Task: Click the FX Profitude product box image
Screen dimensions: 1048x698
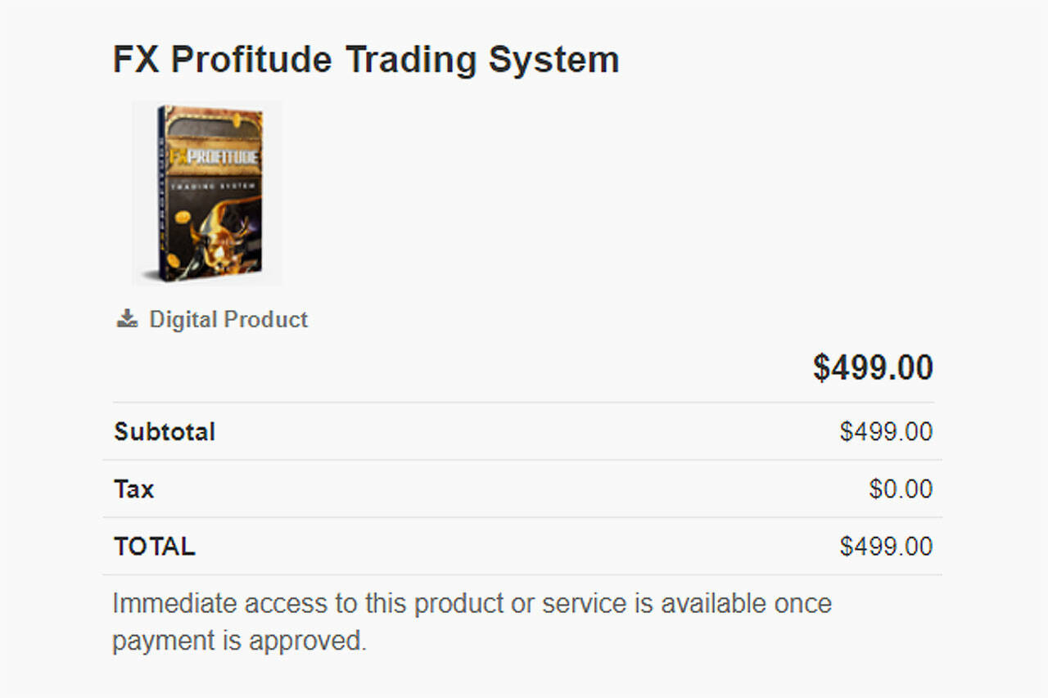Action: (207, 193)
